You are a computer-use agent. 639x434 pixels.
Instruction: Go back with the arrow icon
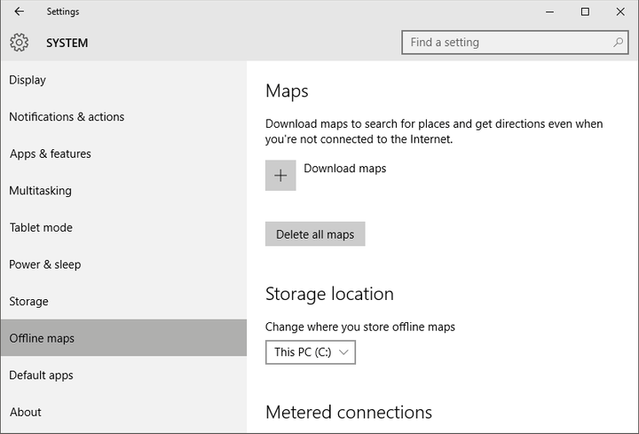point(20,12)
